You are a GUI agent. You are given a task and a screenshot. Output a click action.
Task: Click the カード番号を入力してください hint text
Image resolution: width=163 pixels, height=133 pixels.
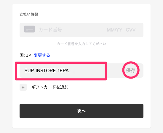[81, 44]
